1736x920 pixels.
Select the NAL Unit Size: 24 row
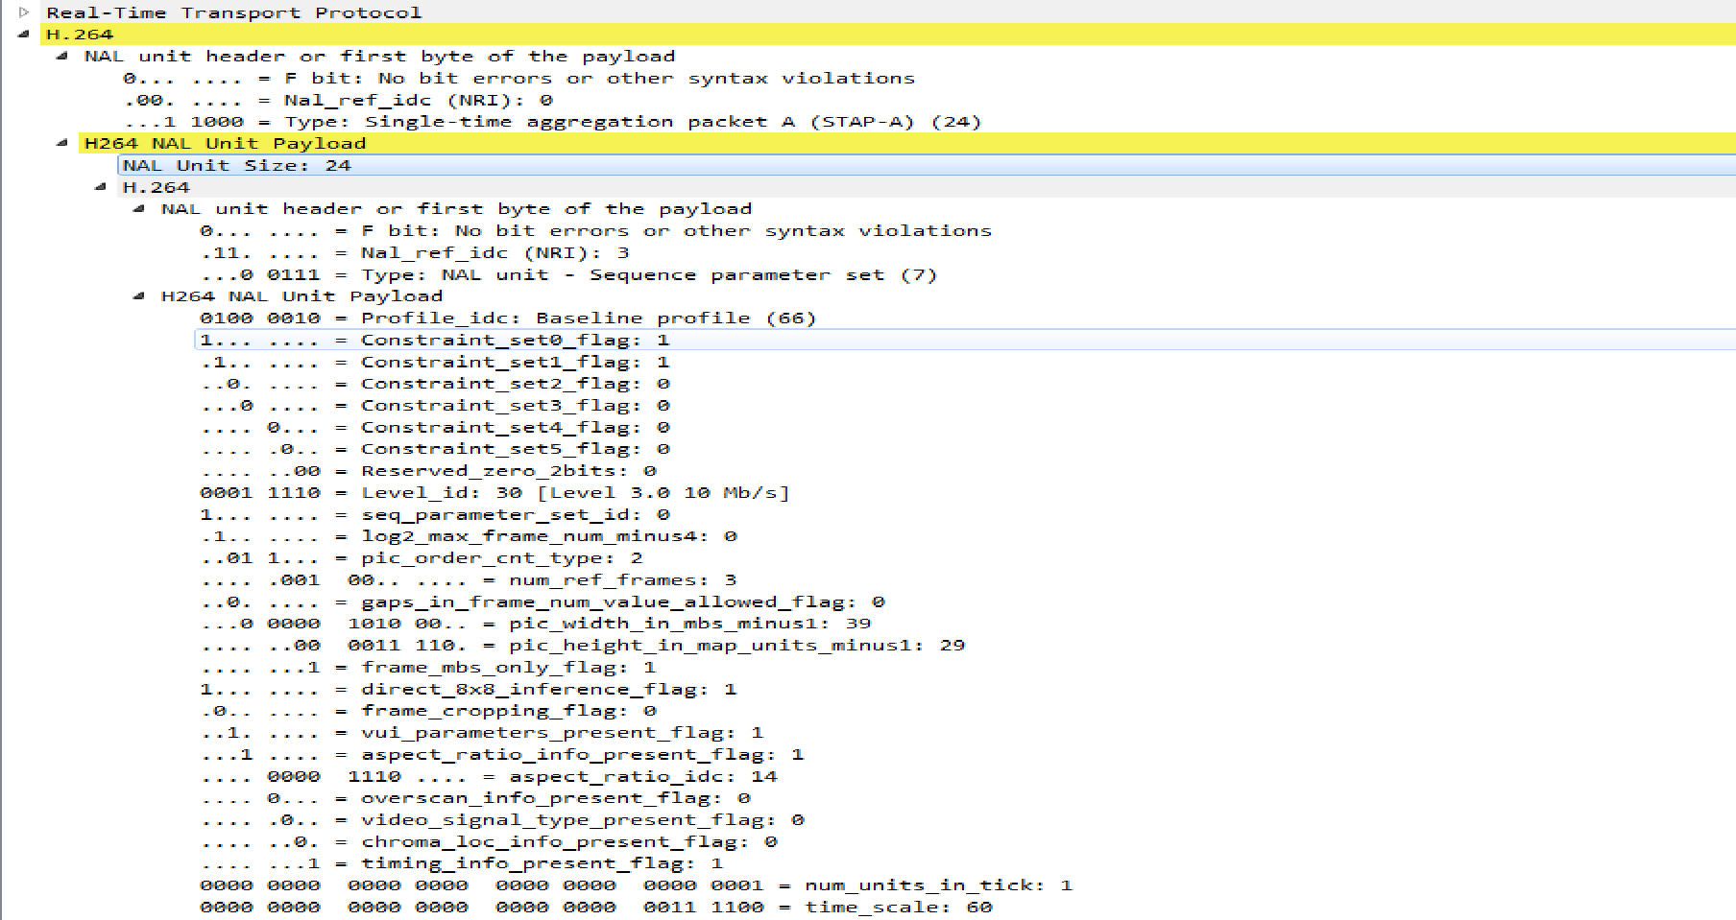[927, 165]
